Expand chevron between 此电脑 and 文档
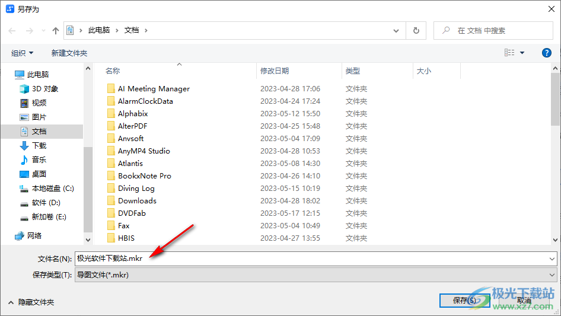Screen dimensions: 561x316 [117, 31]
